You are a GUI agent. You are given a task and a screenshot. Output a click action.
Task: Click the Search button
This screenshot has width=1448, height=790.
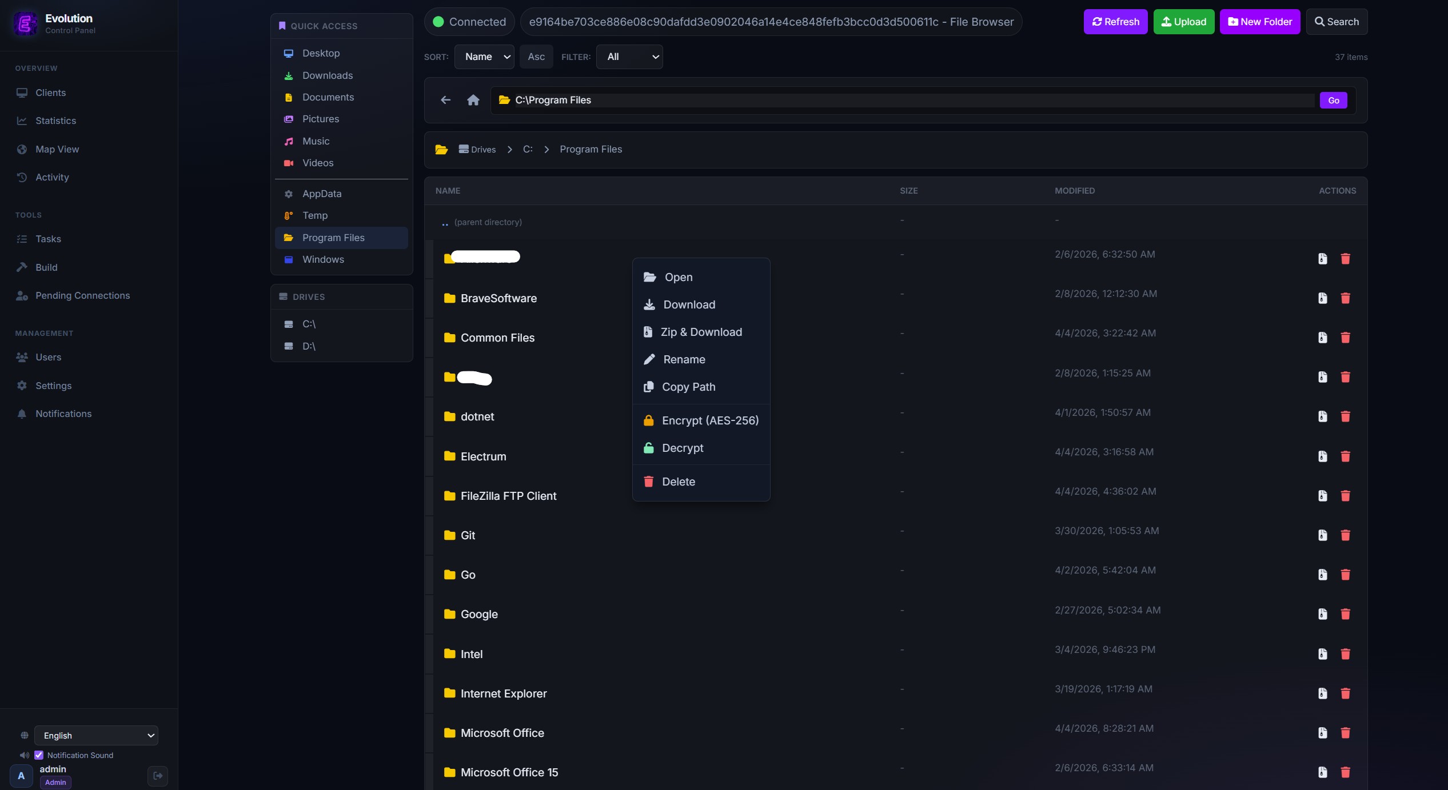[x=1337, y=22]
